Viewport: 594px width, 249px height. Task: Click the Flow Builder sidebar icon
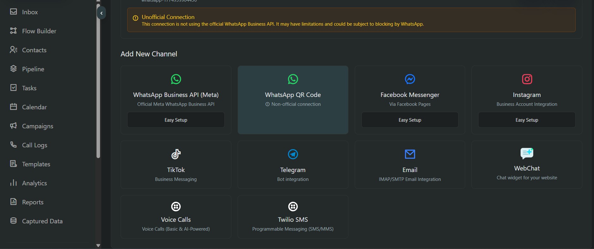pos(13,31)
